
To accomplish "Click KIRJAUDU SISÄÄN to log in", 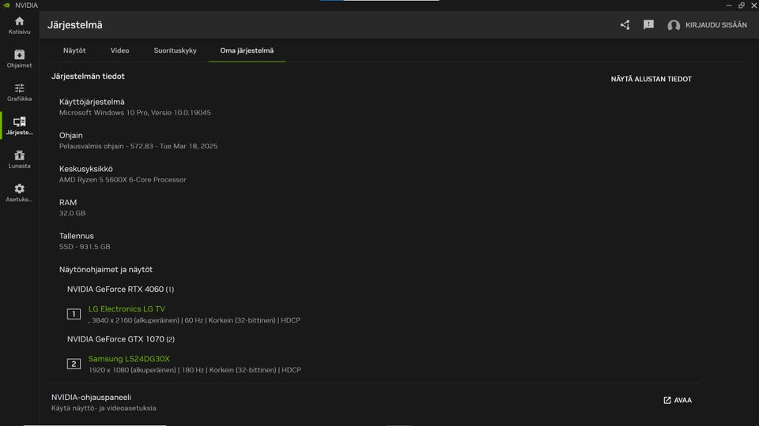I will [x=716, y=25].
